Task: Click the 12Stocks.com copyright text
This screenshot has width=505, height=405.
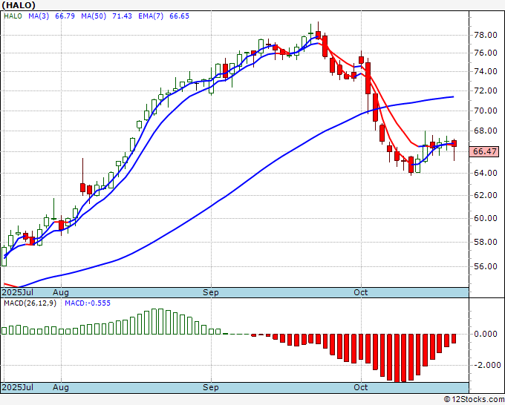Action: tap(474, 399)
